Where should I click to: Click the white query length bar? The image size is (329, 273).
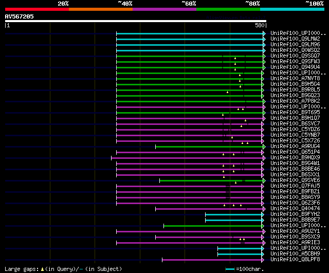[136, 21]
